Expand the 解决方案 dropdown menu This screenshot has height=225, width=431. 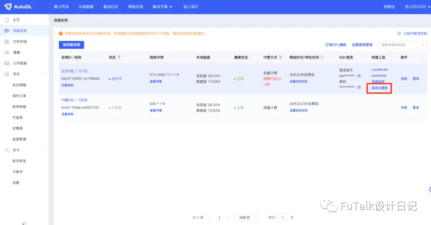[162, 7]
